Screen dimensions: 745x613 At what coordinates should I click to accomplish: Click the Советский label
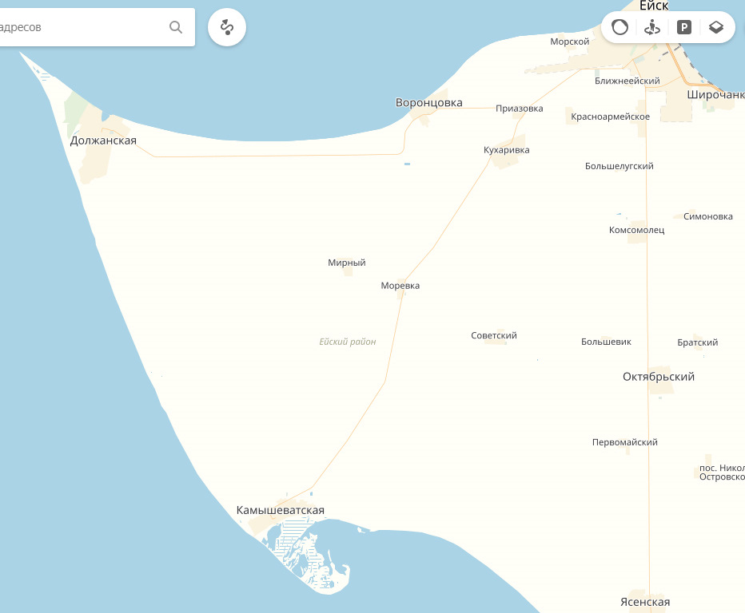click(x=494, y=335)
